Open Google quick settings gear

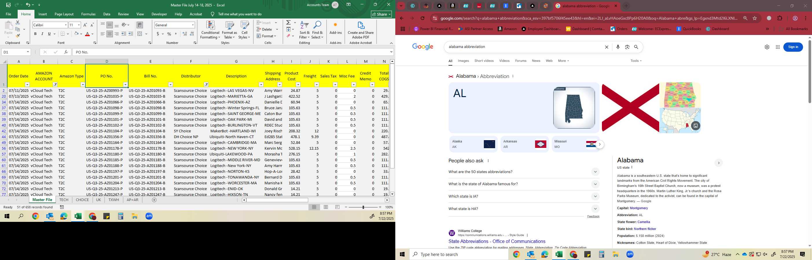pos(767,47)
